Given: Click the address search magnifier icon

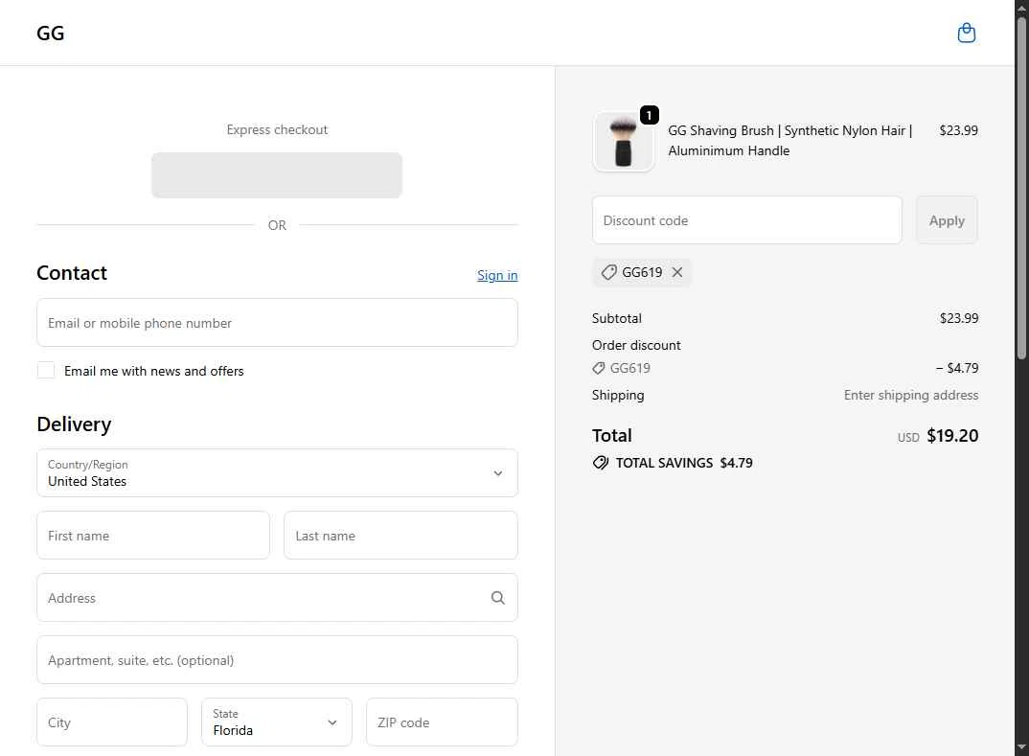Looking at the screenshot, I should click(498, 598).
